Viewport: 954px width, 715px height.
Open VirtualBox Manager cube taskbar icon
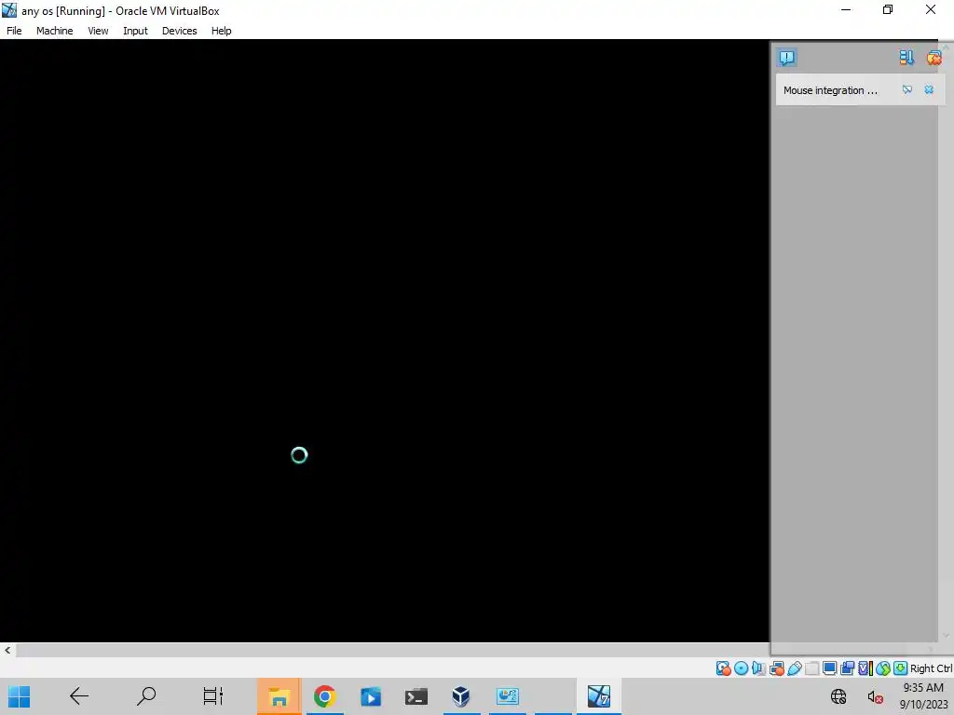[x=461, y=696]
